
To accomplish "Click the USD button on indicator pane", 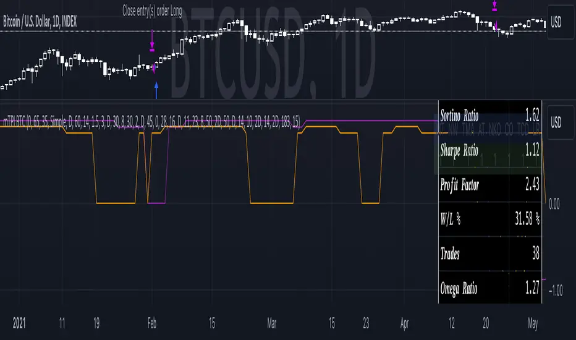I will (560, 122).
